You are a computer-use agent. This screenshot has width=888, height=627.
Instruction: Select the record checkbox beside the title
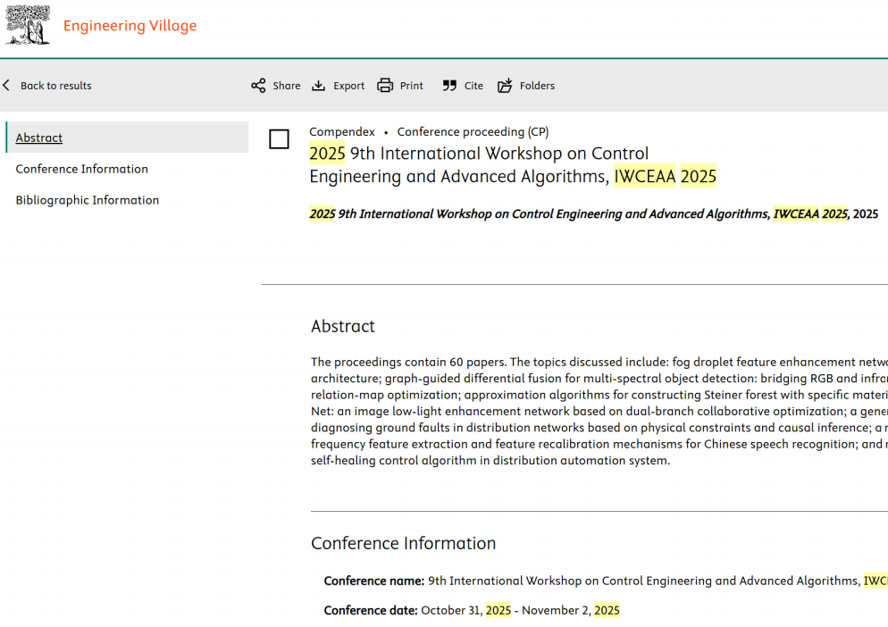(280, 139)
